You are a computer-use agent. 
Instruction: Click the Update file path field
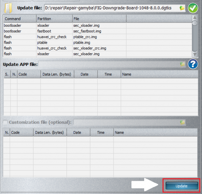(x=111, y=8)
